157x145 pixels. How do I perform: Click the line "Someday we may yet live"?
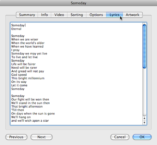[29, 54]
